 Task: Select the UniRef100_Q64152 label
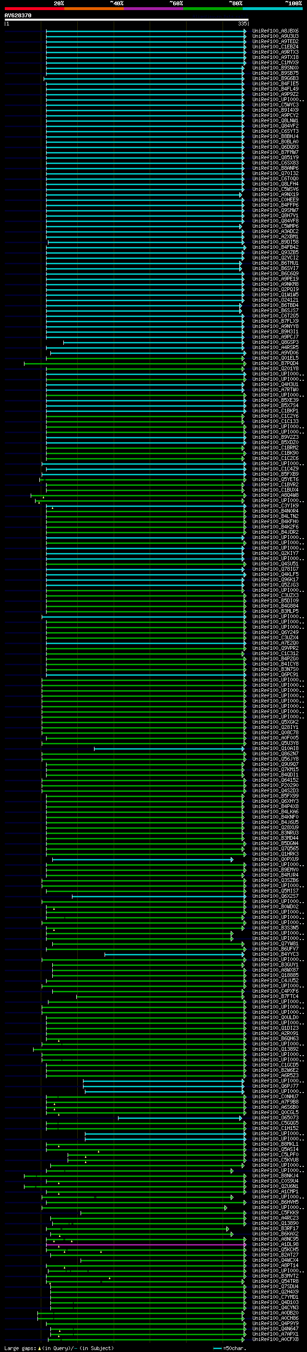click(275, 780)
